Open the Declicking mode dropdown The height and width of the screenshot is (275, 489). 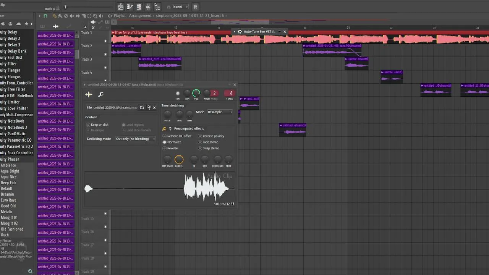pyautogui.click(x=136, y=139)
